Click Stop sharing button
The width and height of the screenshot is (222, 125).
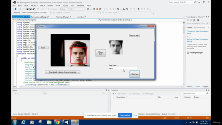click(x=125, y=115)
